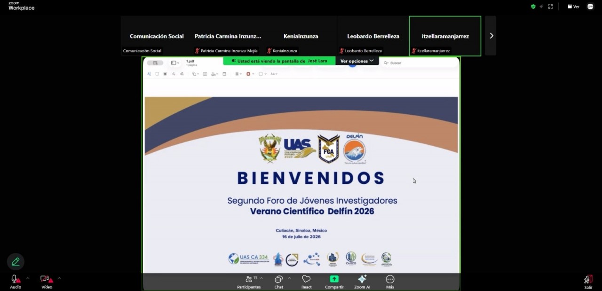Open the fill color swatch dropdown
The height and width of the screenshot is (291, 602).
point(262,74)
